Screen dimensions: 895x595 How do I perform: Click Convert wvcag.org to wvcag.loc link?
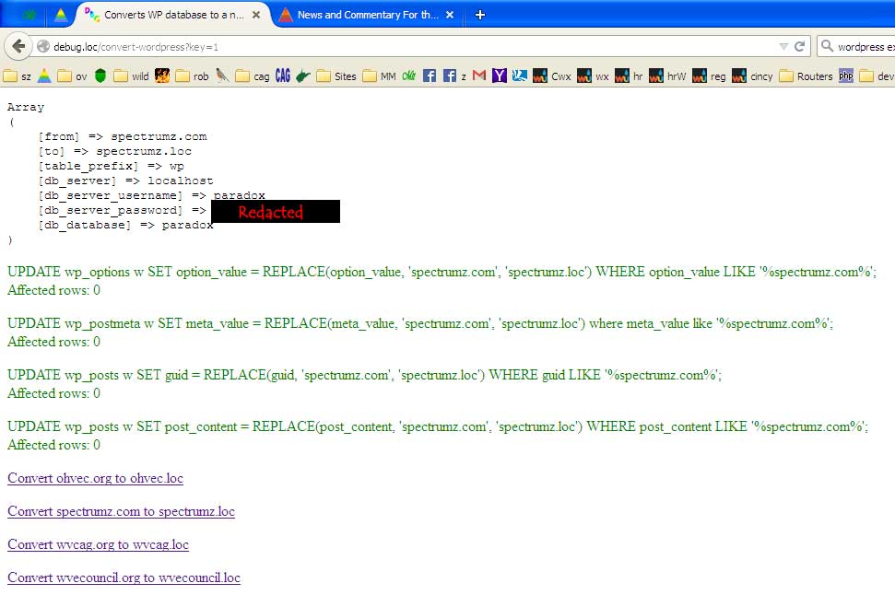pyautogui.click(x=98, y=544)
